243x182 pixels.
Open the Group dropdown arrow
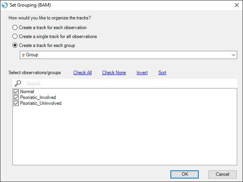click(234, 55)
